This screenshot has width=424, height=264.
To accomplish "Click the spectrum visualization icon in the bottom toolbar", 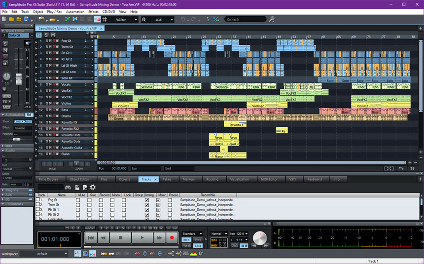I will (x=193, y=254).
